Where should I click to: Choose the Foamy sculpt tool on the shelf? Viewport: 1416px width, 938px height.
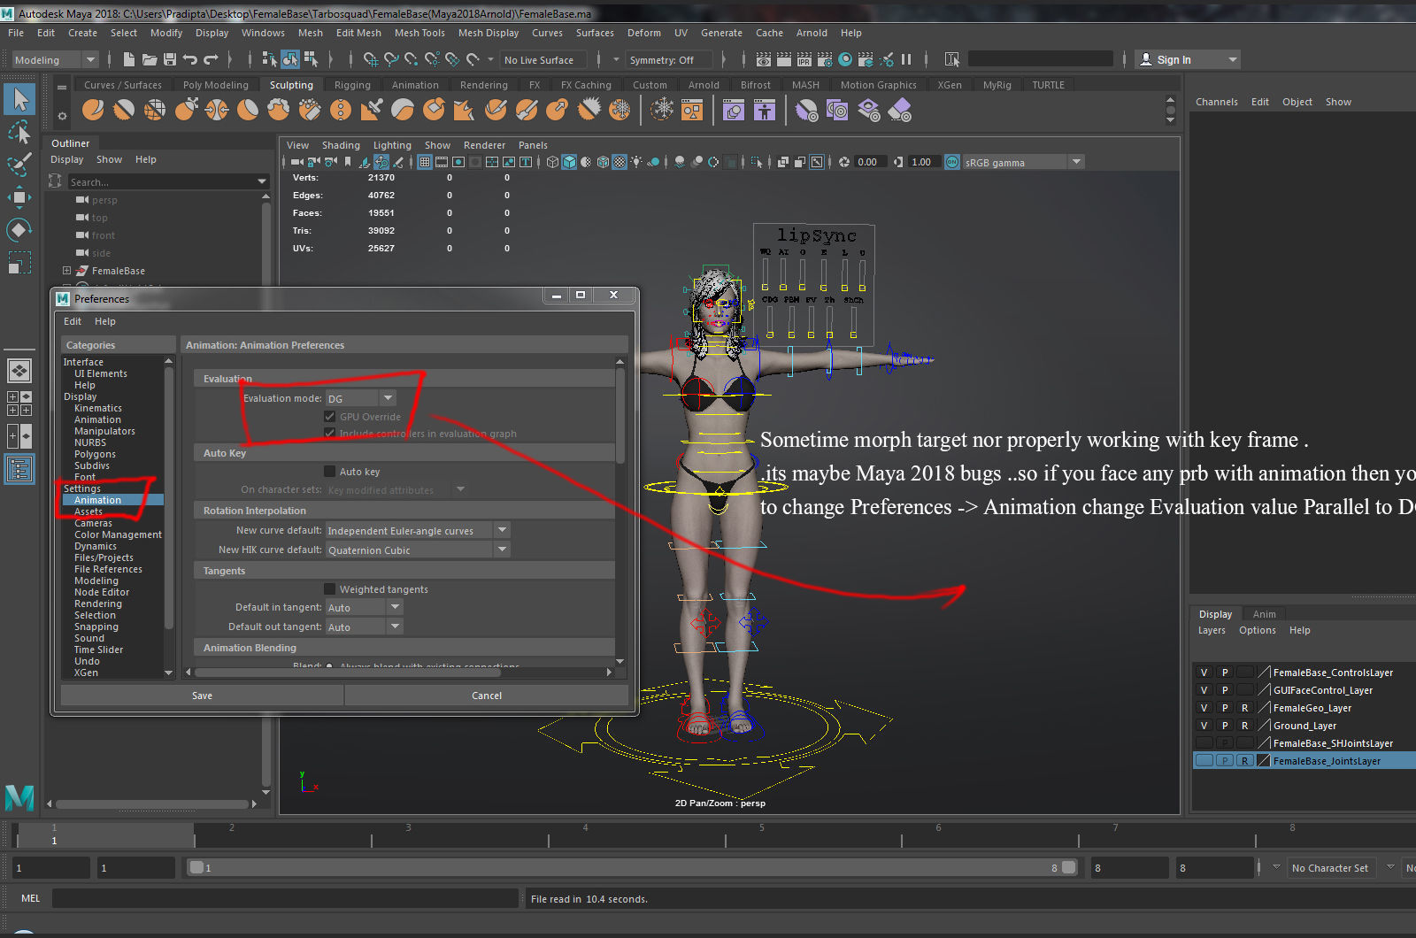click(279, 110)
